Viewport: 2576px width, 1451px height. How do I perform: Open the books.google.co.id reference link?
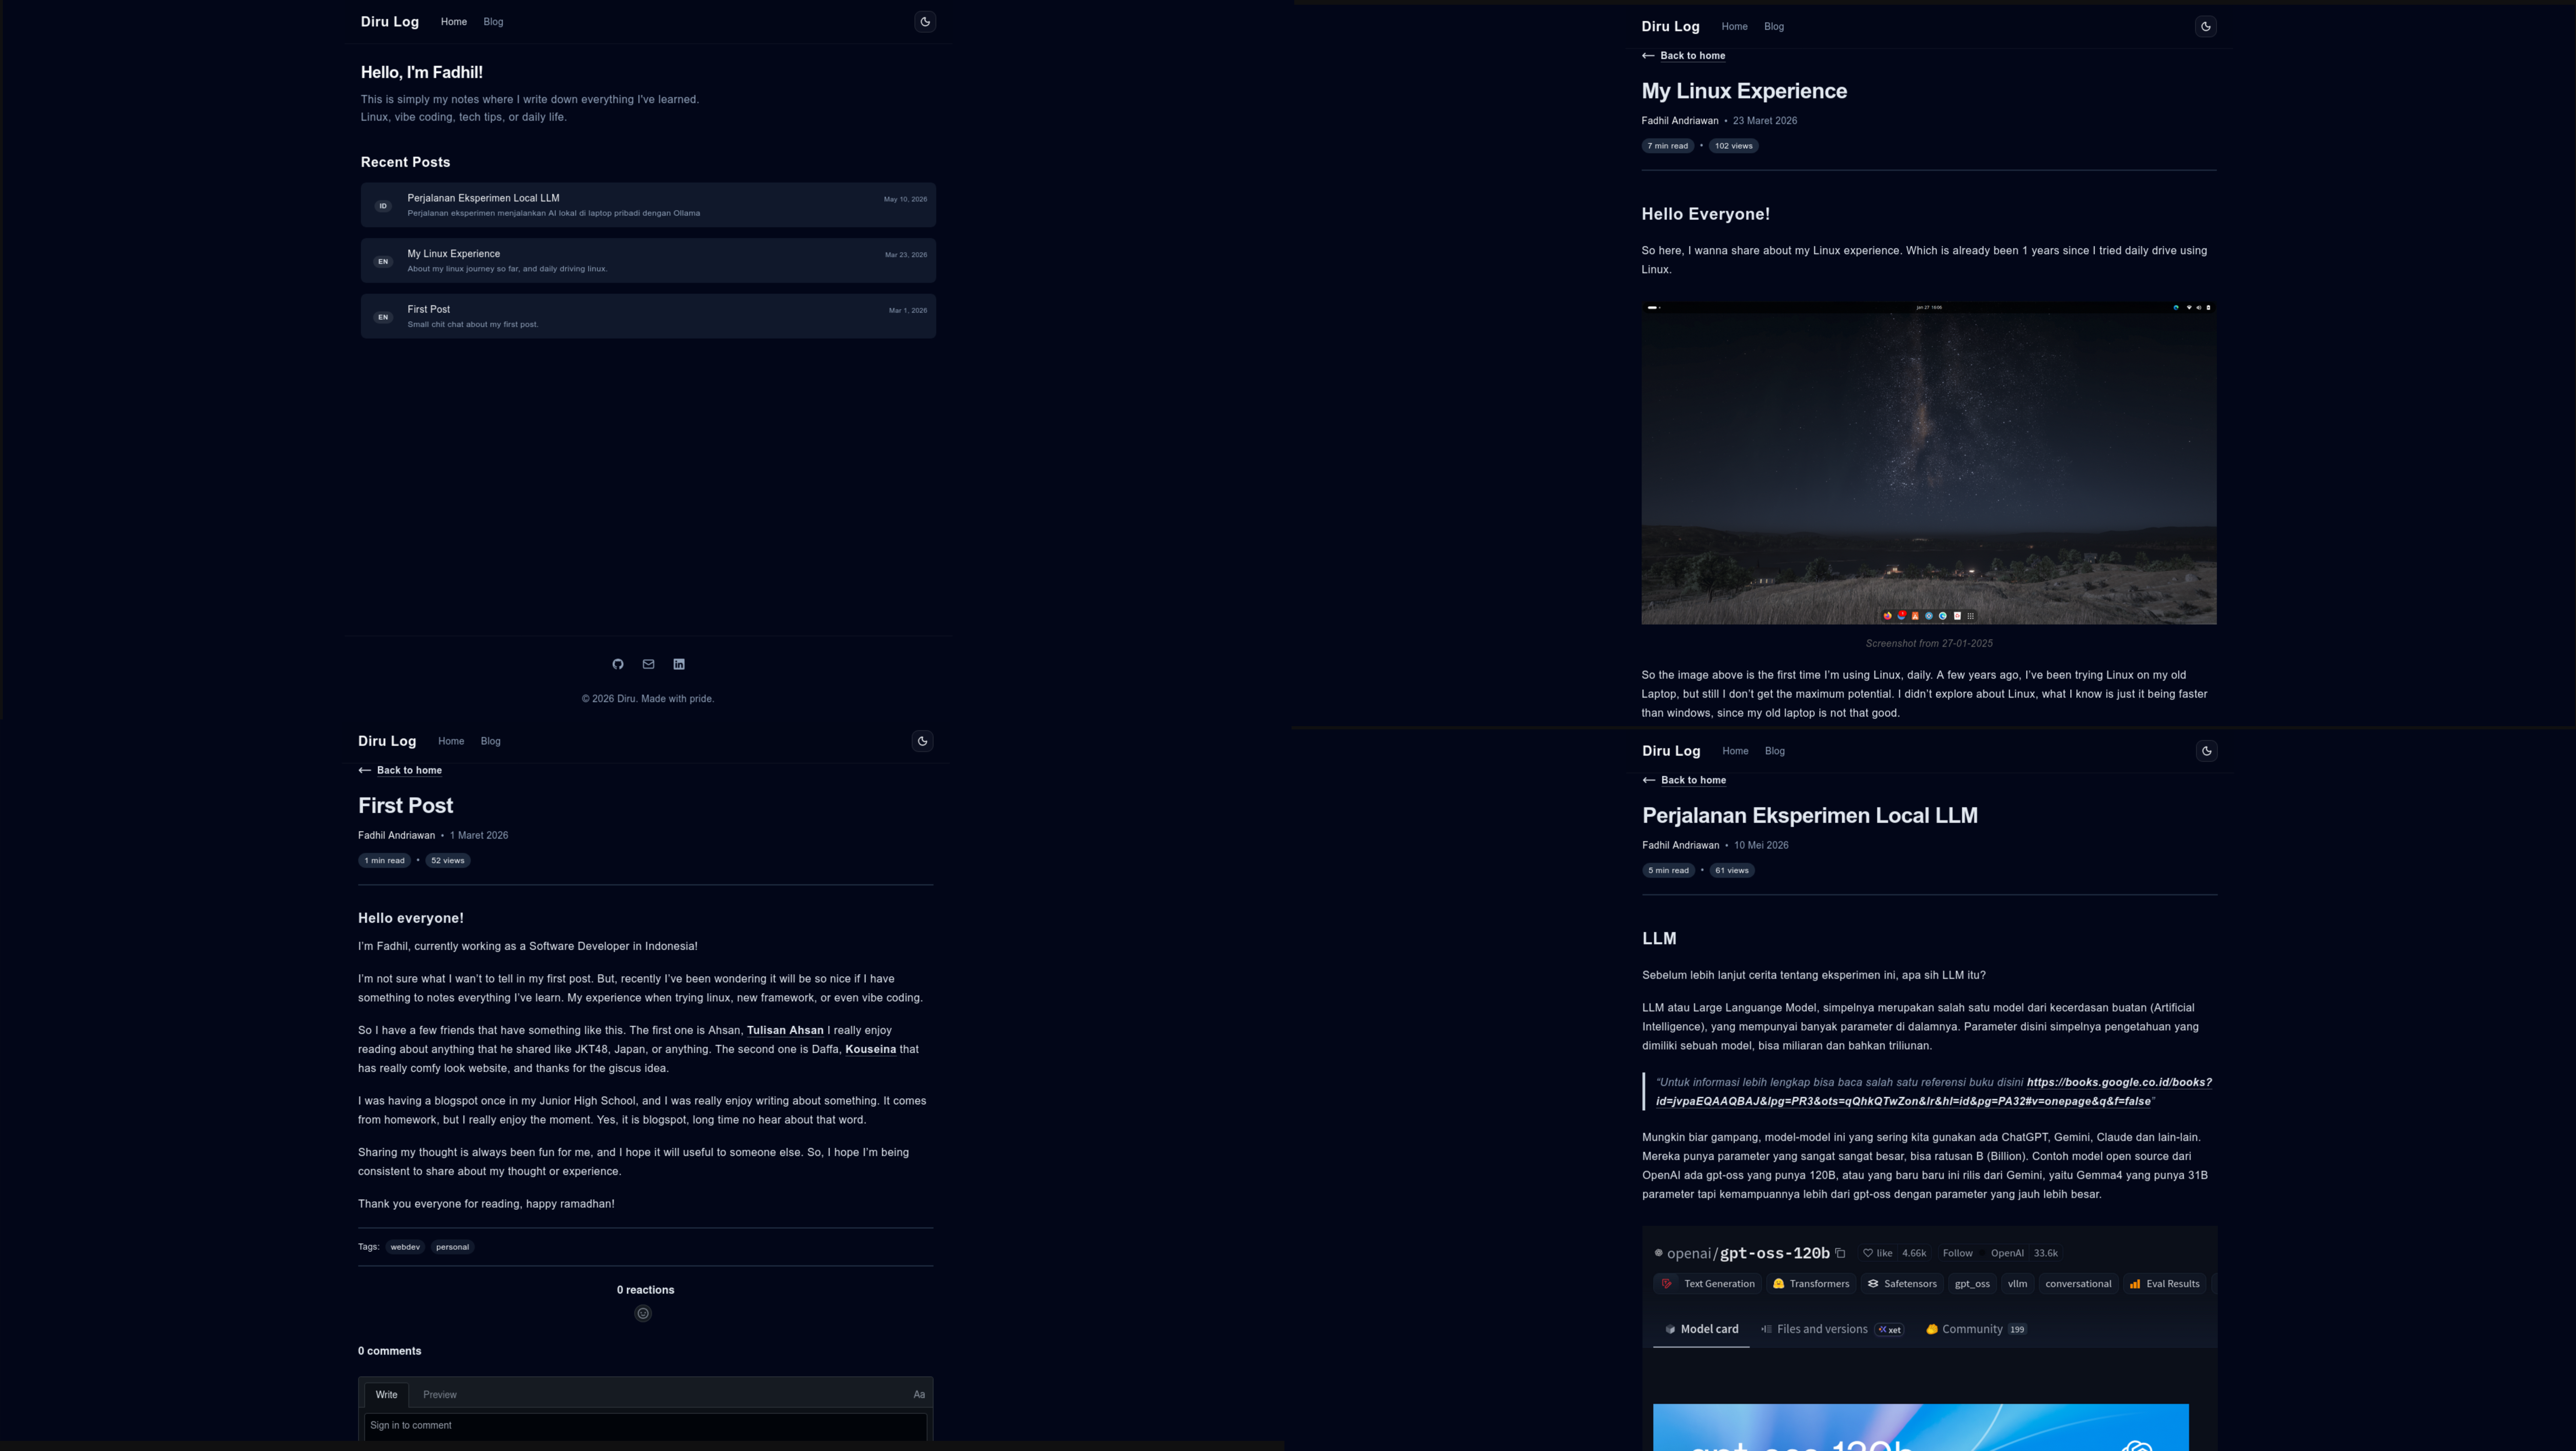click(x=1934, y=1092)
